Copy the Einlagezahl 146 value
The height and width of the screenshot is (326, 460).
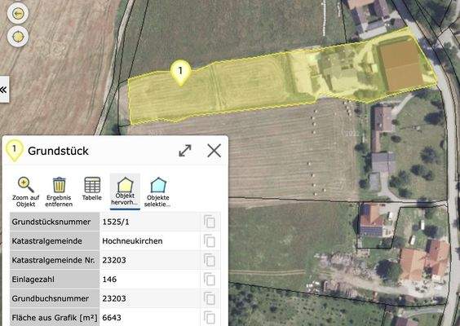(209, 280)
